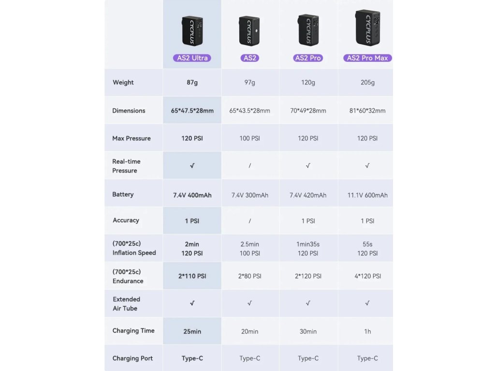
Task: Click AS2 Pro Max's Extended Air Tube checkmark
Action: click(x=367, y=303)
